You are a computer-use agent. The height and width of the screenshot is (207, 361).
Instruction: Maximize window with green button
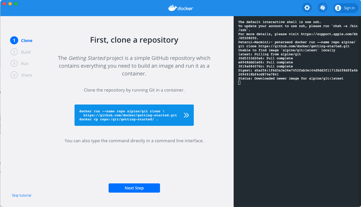[x=16, y=4]
